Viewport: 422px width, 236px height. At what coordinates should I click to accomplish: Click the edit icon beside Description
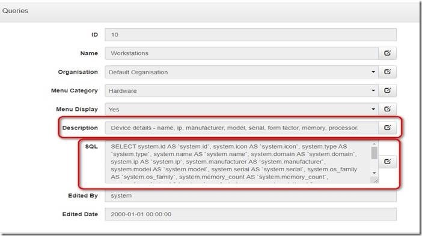pos(387,128)
